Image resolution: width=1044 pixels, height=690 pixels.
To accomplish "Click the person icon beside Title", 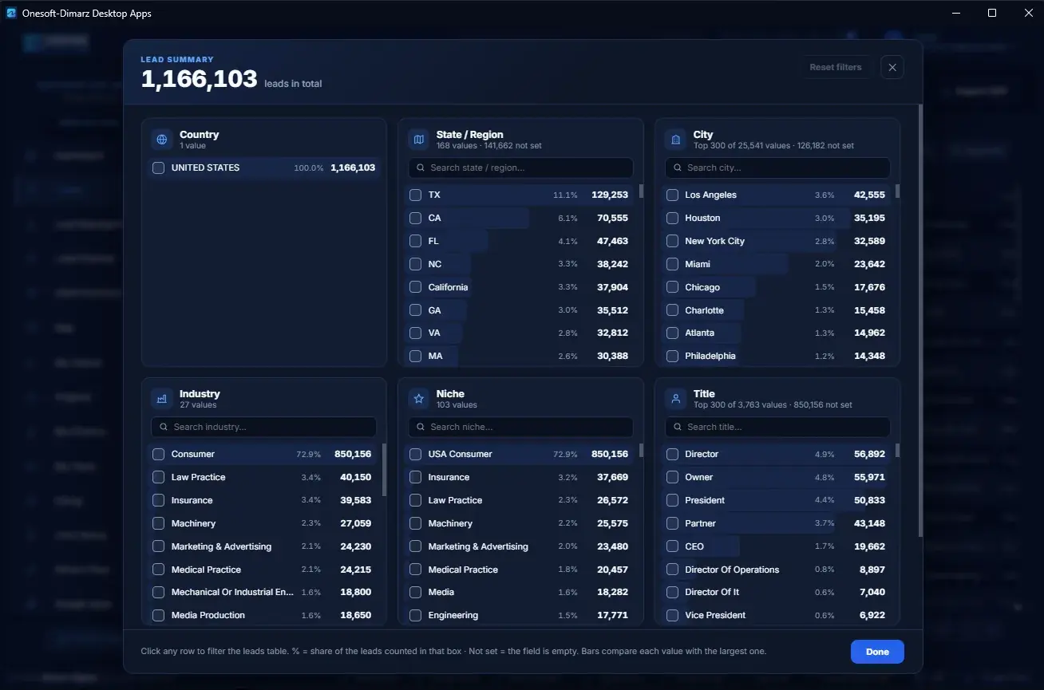I will [676, 399].
